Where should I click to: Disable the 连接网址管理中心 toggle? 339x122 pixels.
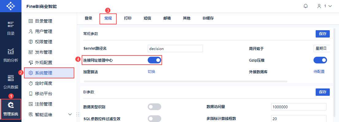point(154,60)
